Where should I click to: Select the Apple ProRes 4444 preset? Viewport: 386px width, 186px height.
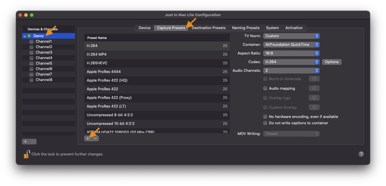click(x=157, y=72)
